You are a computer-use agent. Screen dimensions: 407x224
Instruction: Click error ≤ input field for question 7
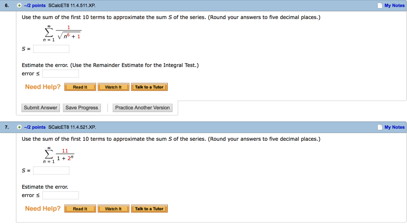(61, 195)
